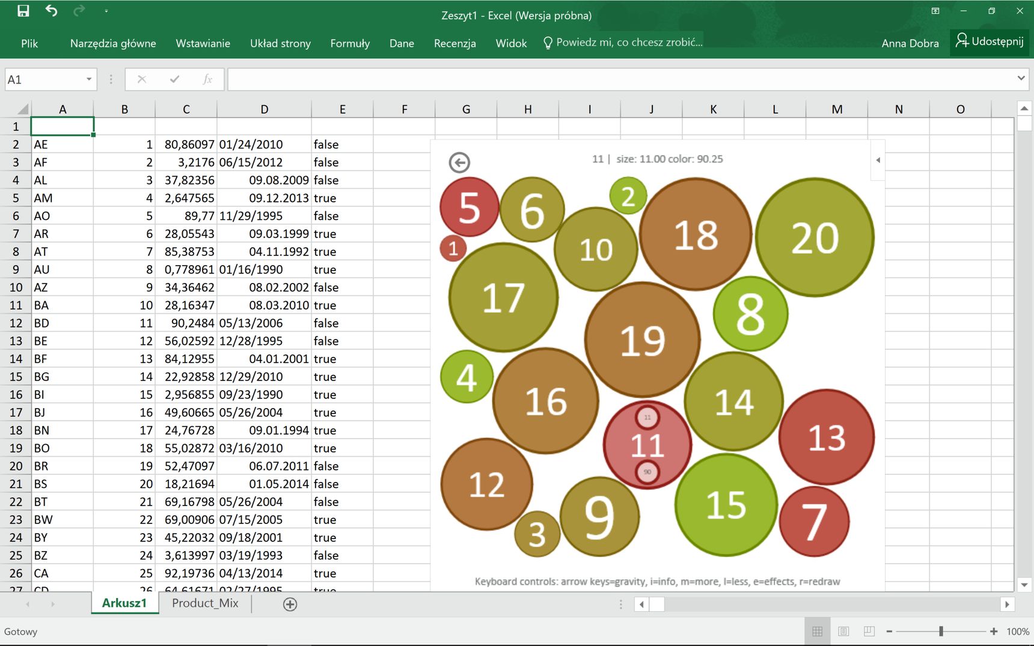This screenshot has height=646, width=1034.
Task: Click the bubble numbered 6
Action: 532,210
